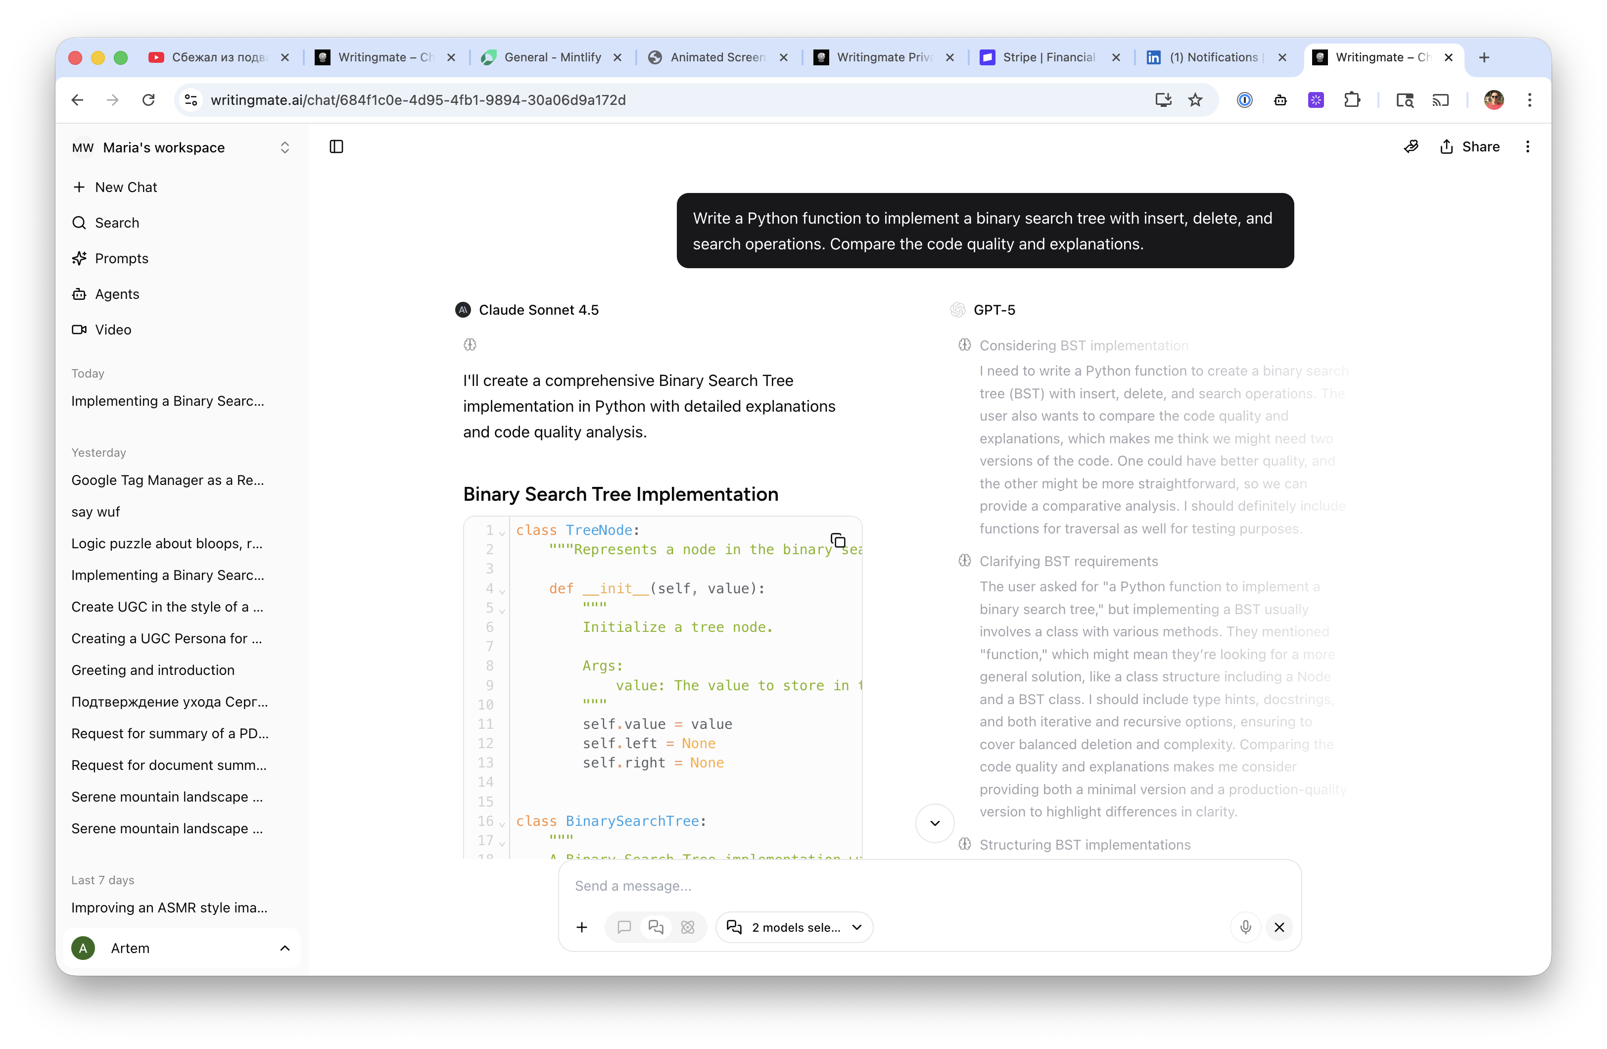1607x1049 pixels.
Task: Expand the Artem account menu
Action: click(x=181, y=948)
